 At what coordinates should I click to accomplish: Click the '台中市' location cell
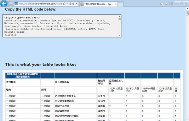coord(103,96)
